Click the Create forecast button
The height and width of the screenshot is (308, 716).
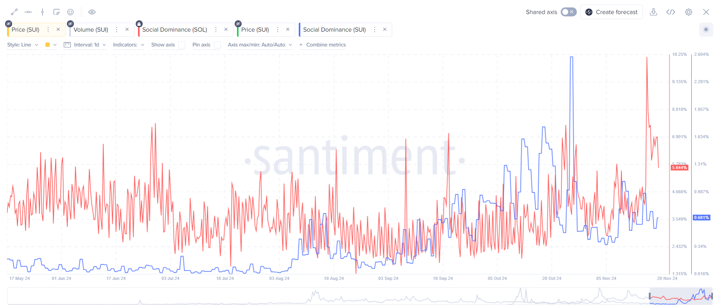612,12
